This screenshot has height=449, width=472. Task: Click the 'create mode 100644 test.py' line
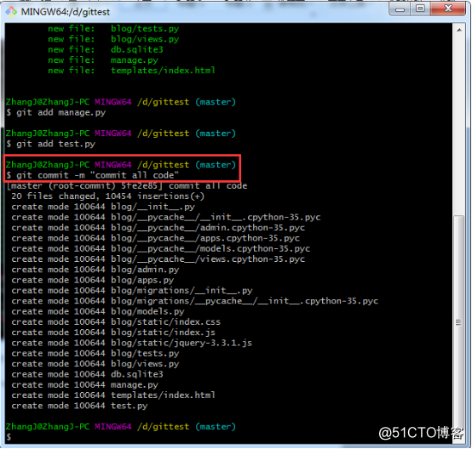point(79,406)
